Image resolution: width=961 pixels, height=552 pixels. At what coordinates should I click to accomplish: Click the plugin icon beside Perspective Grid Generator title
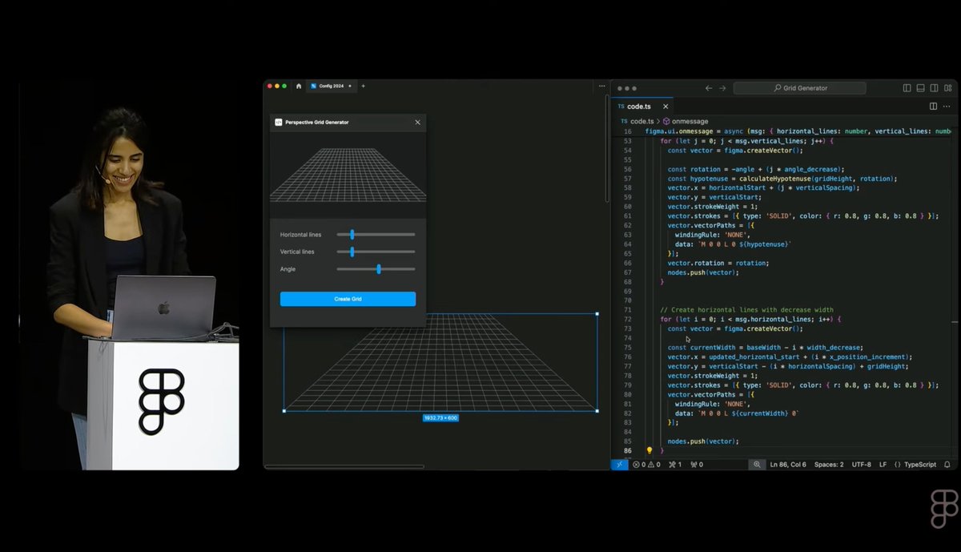coord(279,123)
